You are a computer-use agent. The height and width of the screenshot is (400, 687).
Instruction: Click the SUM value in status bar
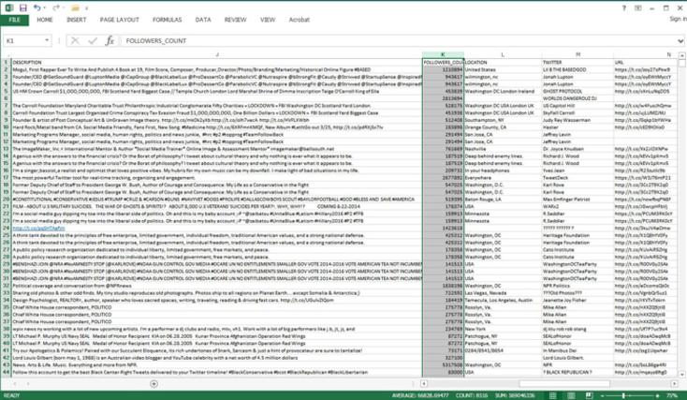coord(515,395)
